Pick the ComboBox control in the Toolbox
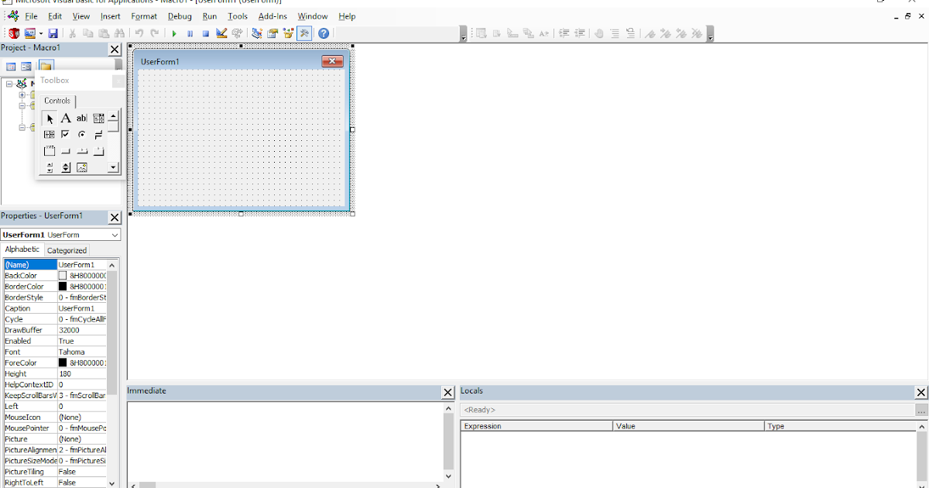929x488 pixels. (98, 118)
